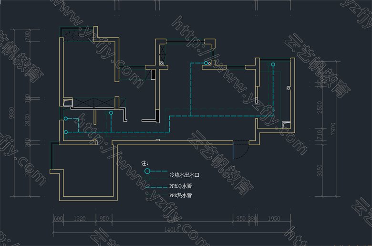Click the 冷热水出水口 legend label
The width and height of the screenshot is (372, 246).
(x=185, y=175)
